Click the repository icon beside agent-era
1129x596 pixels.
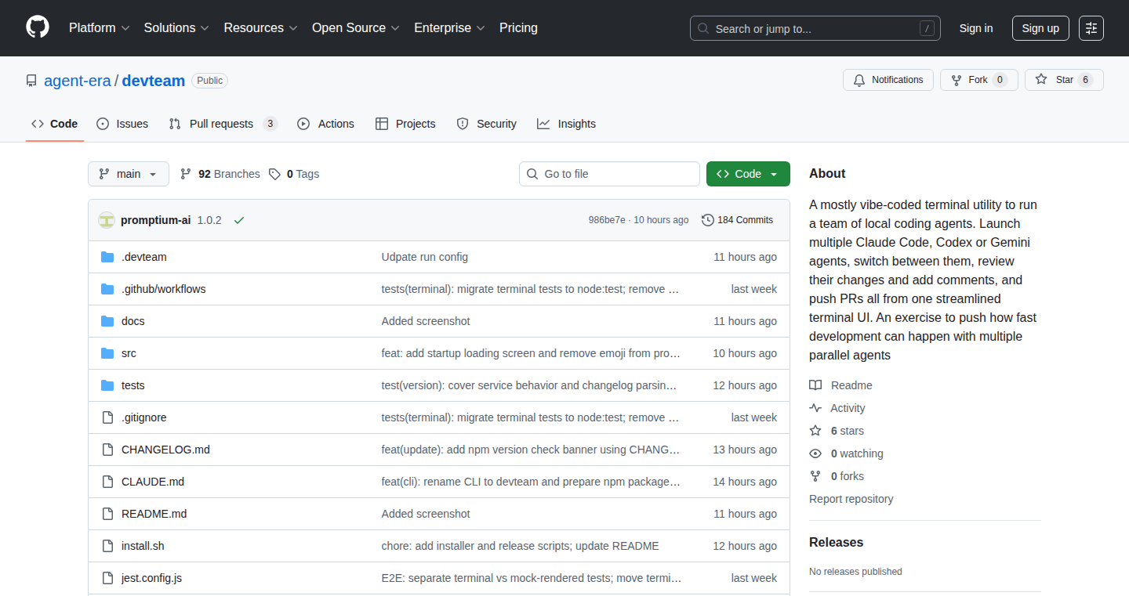31,81
